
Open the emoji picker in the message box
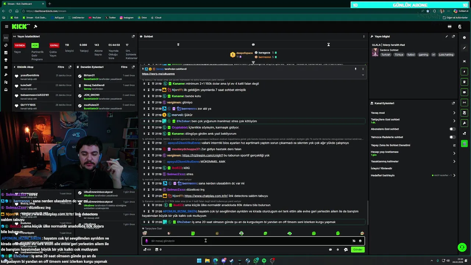[360, 241]
